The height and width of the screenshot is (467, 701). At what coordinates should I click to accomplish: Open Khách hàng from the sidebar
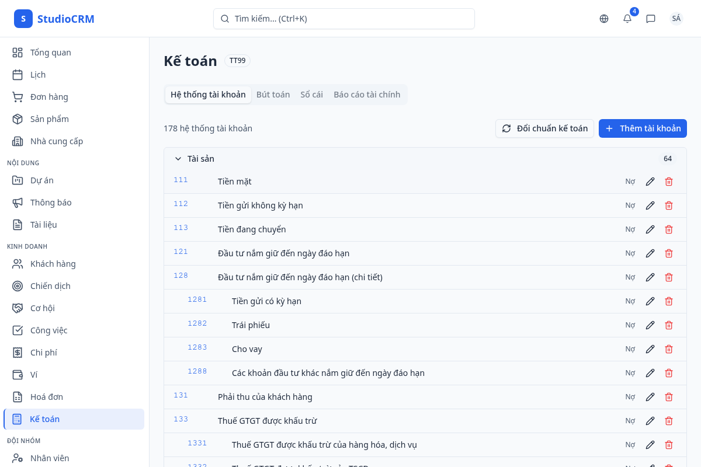[53, 264]
